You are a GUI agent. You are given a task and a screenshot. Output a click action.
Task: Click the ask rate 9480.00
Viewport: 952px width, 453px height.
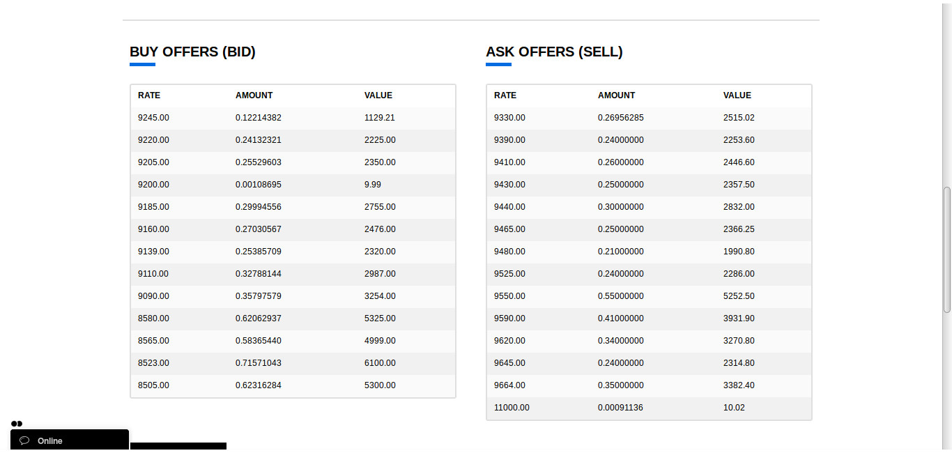pos(509,252)
